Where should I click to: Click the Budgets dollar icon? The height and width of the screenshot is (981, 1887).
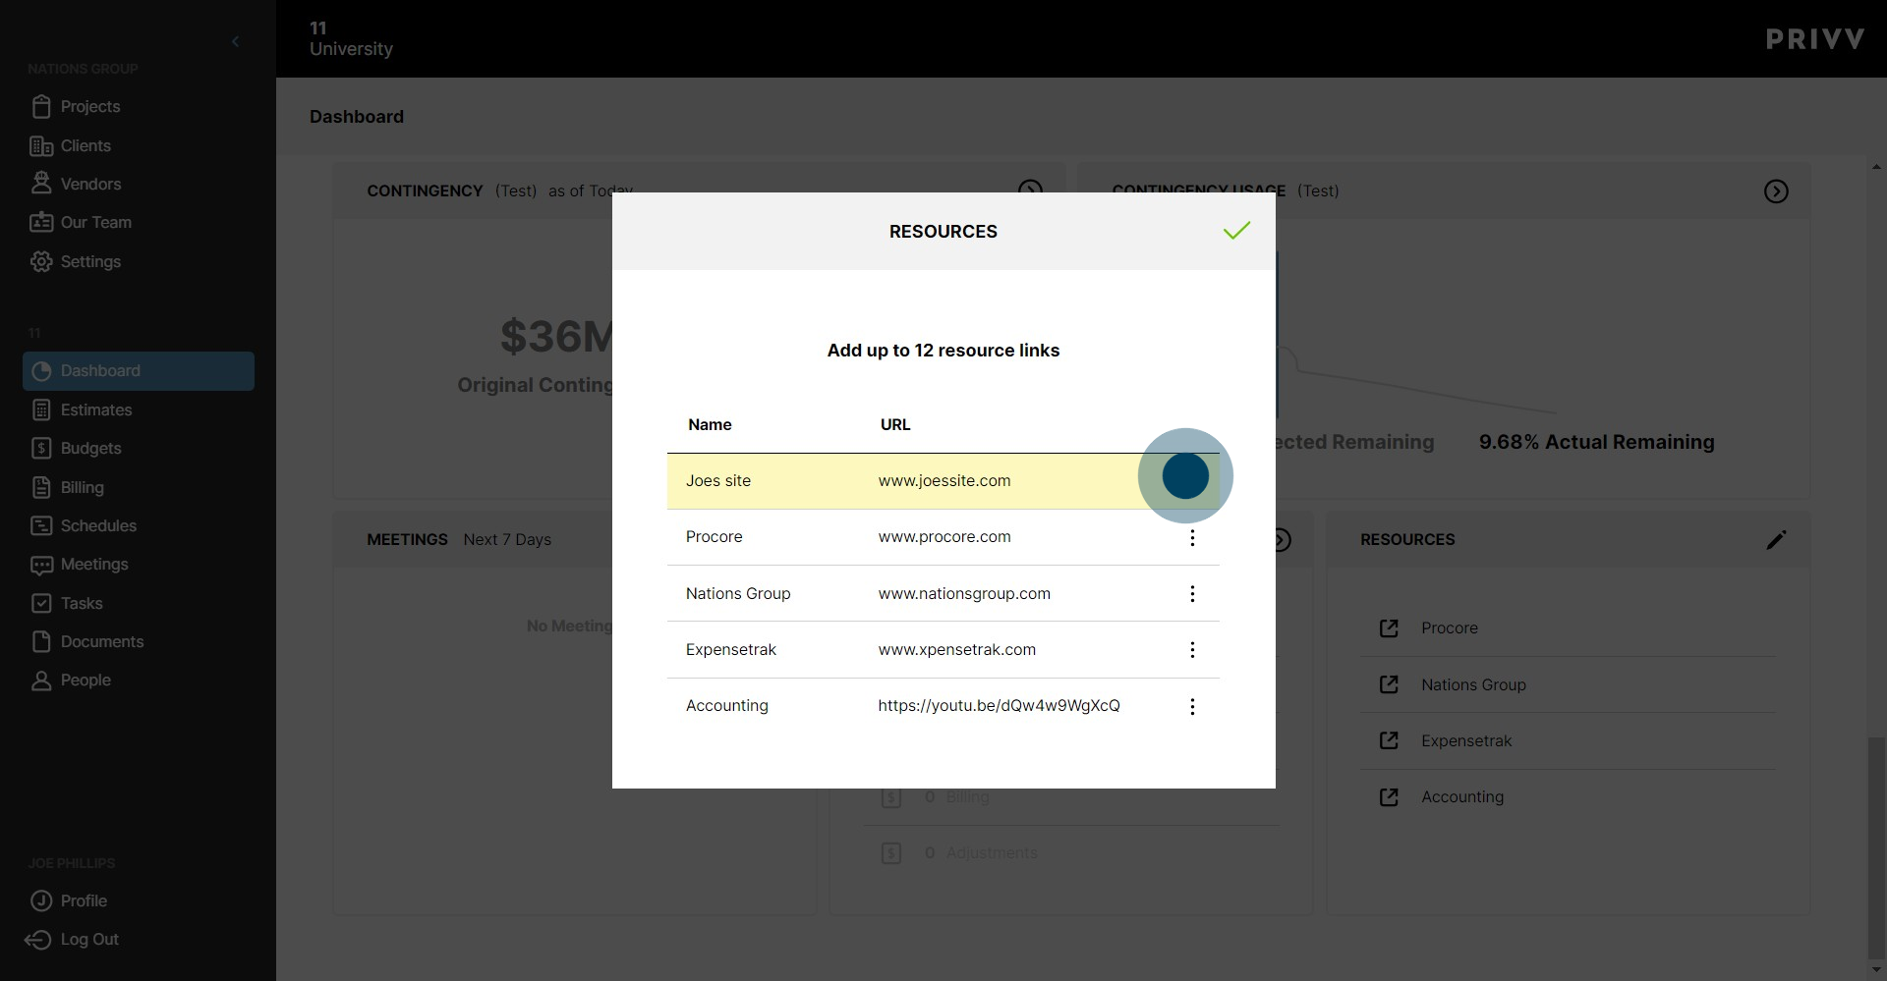[41, 448]
